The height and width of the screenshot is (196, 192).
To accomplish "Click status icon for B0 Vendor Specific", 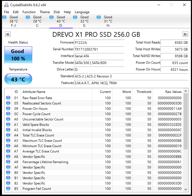I will (x=8, y=172).
